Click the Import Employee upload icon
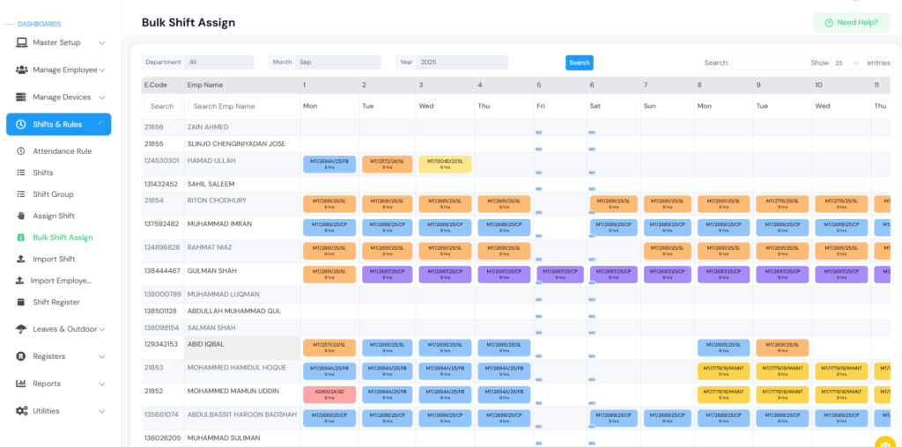 point(19,281)
